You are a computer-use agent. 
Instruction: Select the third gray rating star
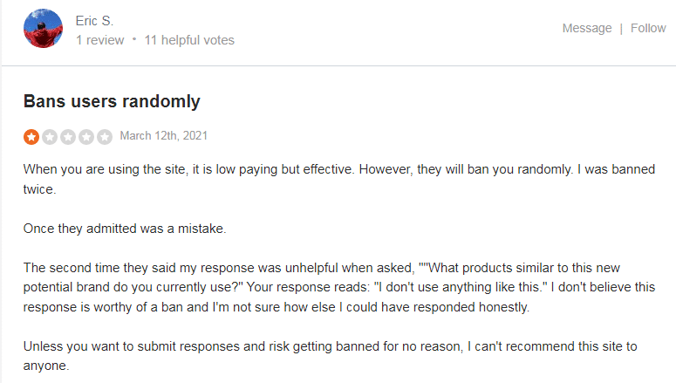pyautogui.click(x=68, y=137)
